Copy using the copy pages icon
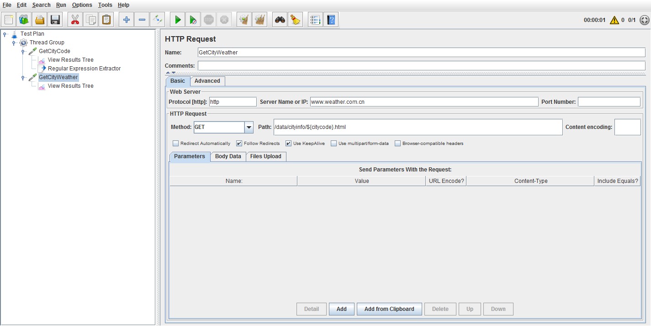The image size is (651, 326). pos(91,20)
